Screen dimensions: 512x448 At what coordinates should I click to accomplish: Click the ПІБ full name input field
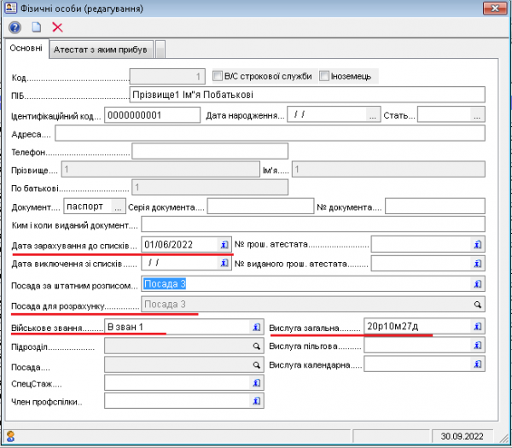305,94
